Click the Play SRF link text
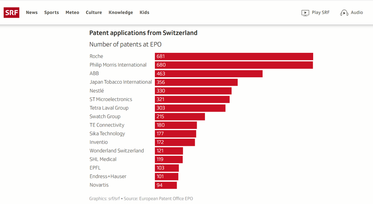Image resolution: width=373 pixels, height=204 pixels. (x=321, y=12)
